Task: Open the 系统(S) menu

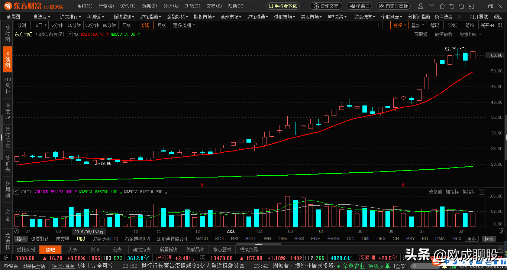Action: [84, 6]
